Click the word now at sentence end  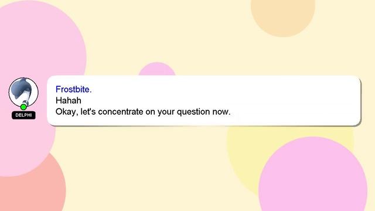pyautogui.click(x=221, y=112)
